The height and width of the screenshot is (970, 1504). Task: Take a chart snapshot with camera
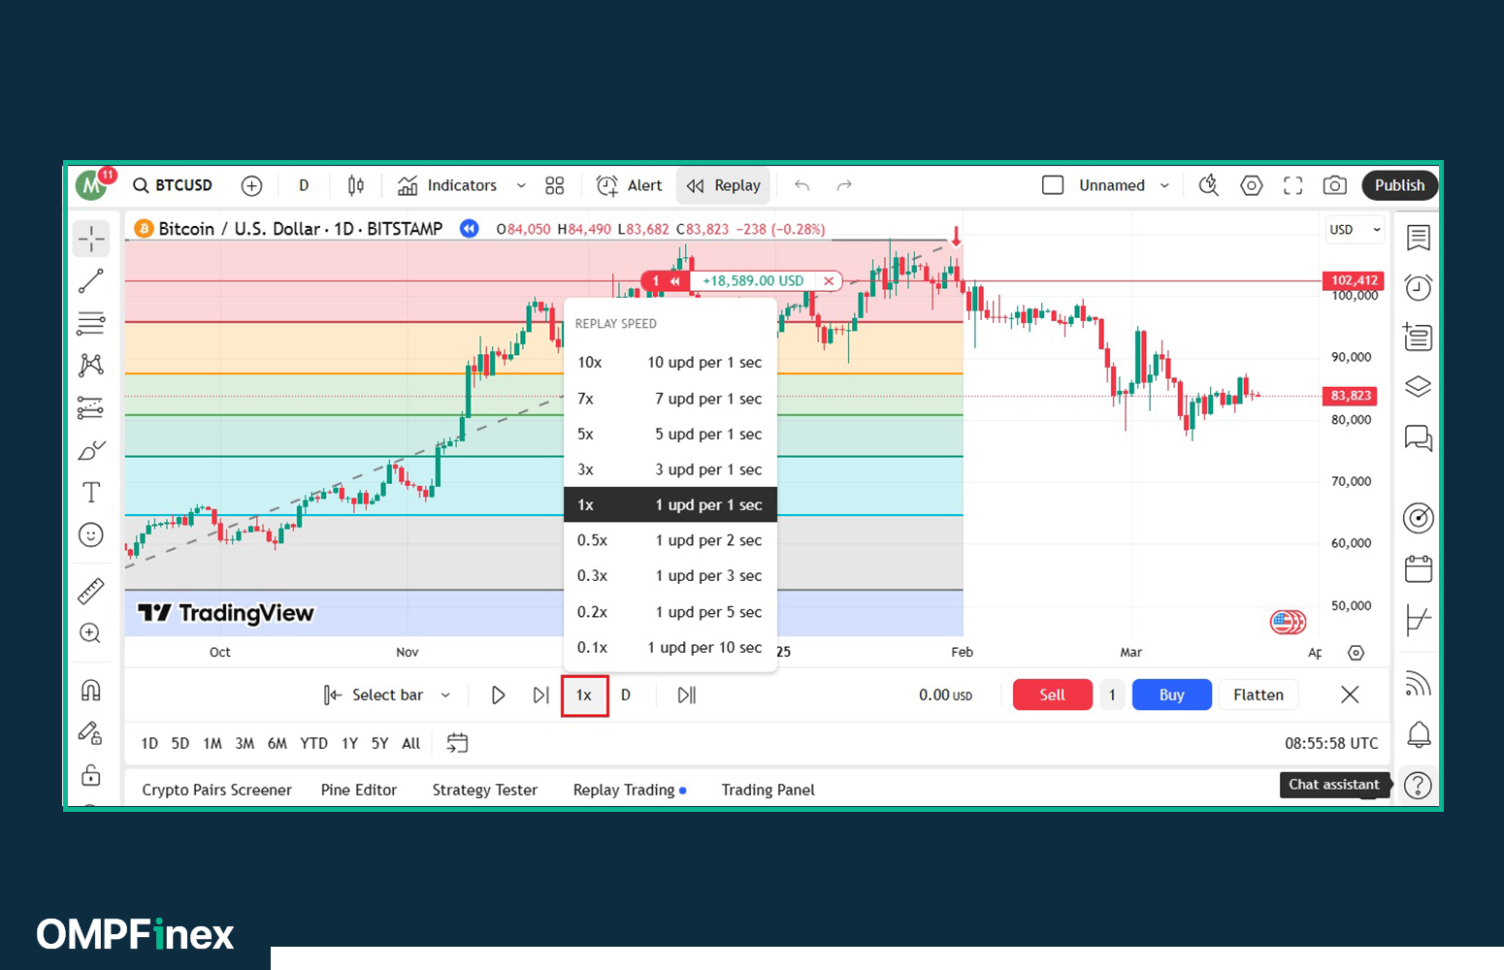click(1335, 185)
